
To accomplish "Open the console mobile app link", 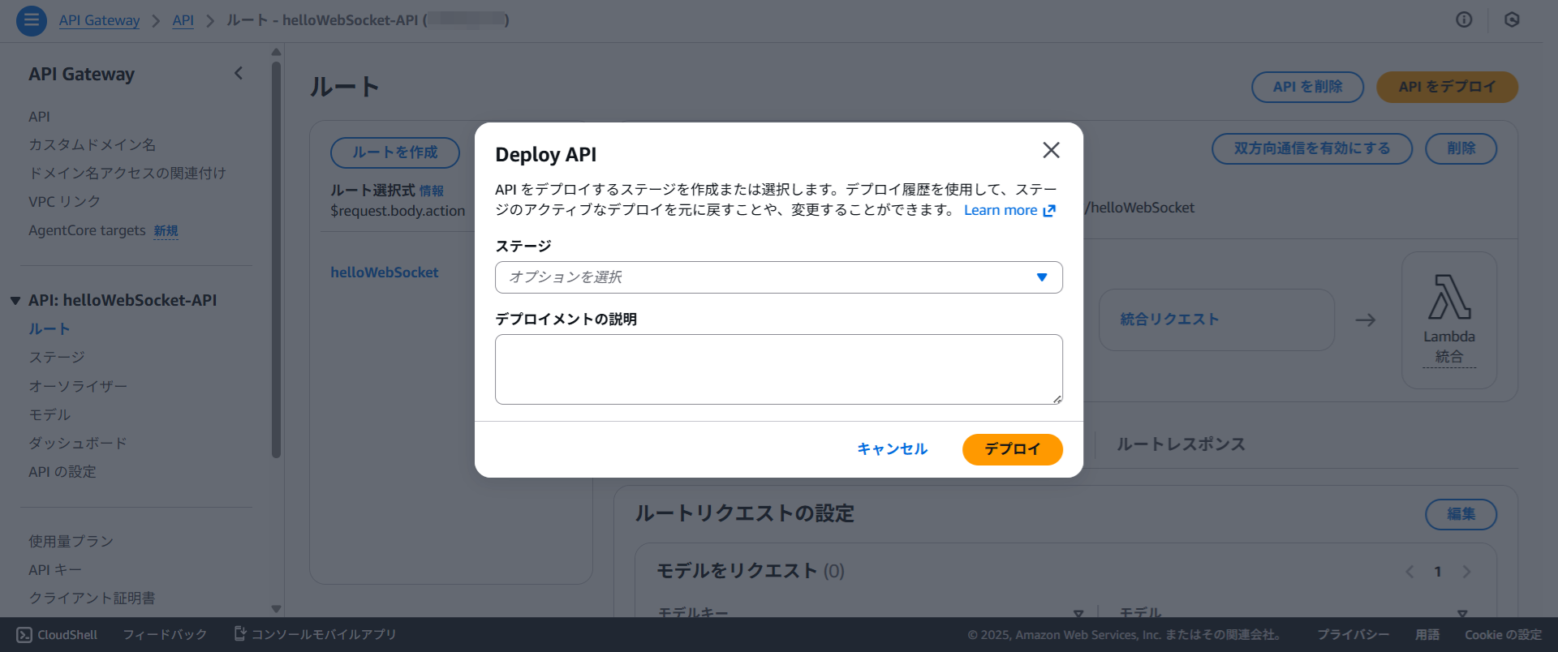I will (x=315, y=634).
